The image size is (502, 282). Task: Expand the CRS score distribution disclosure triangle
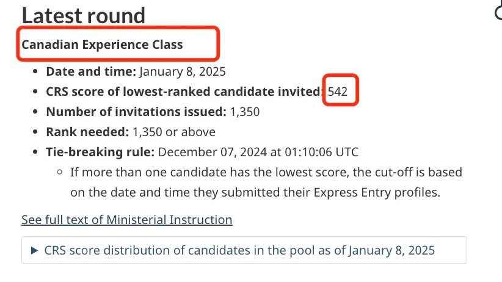click(x=34, y=250)
